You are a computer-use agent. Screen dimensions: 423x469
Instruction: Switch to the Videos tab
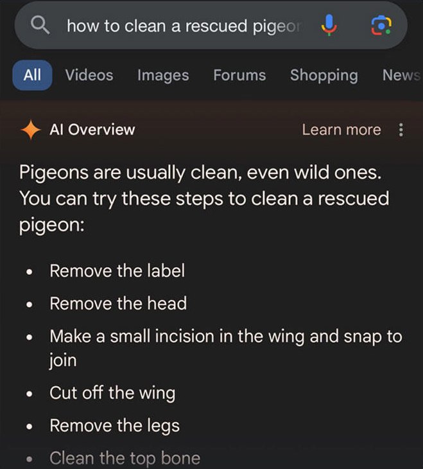(x=89, y=75)
